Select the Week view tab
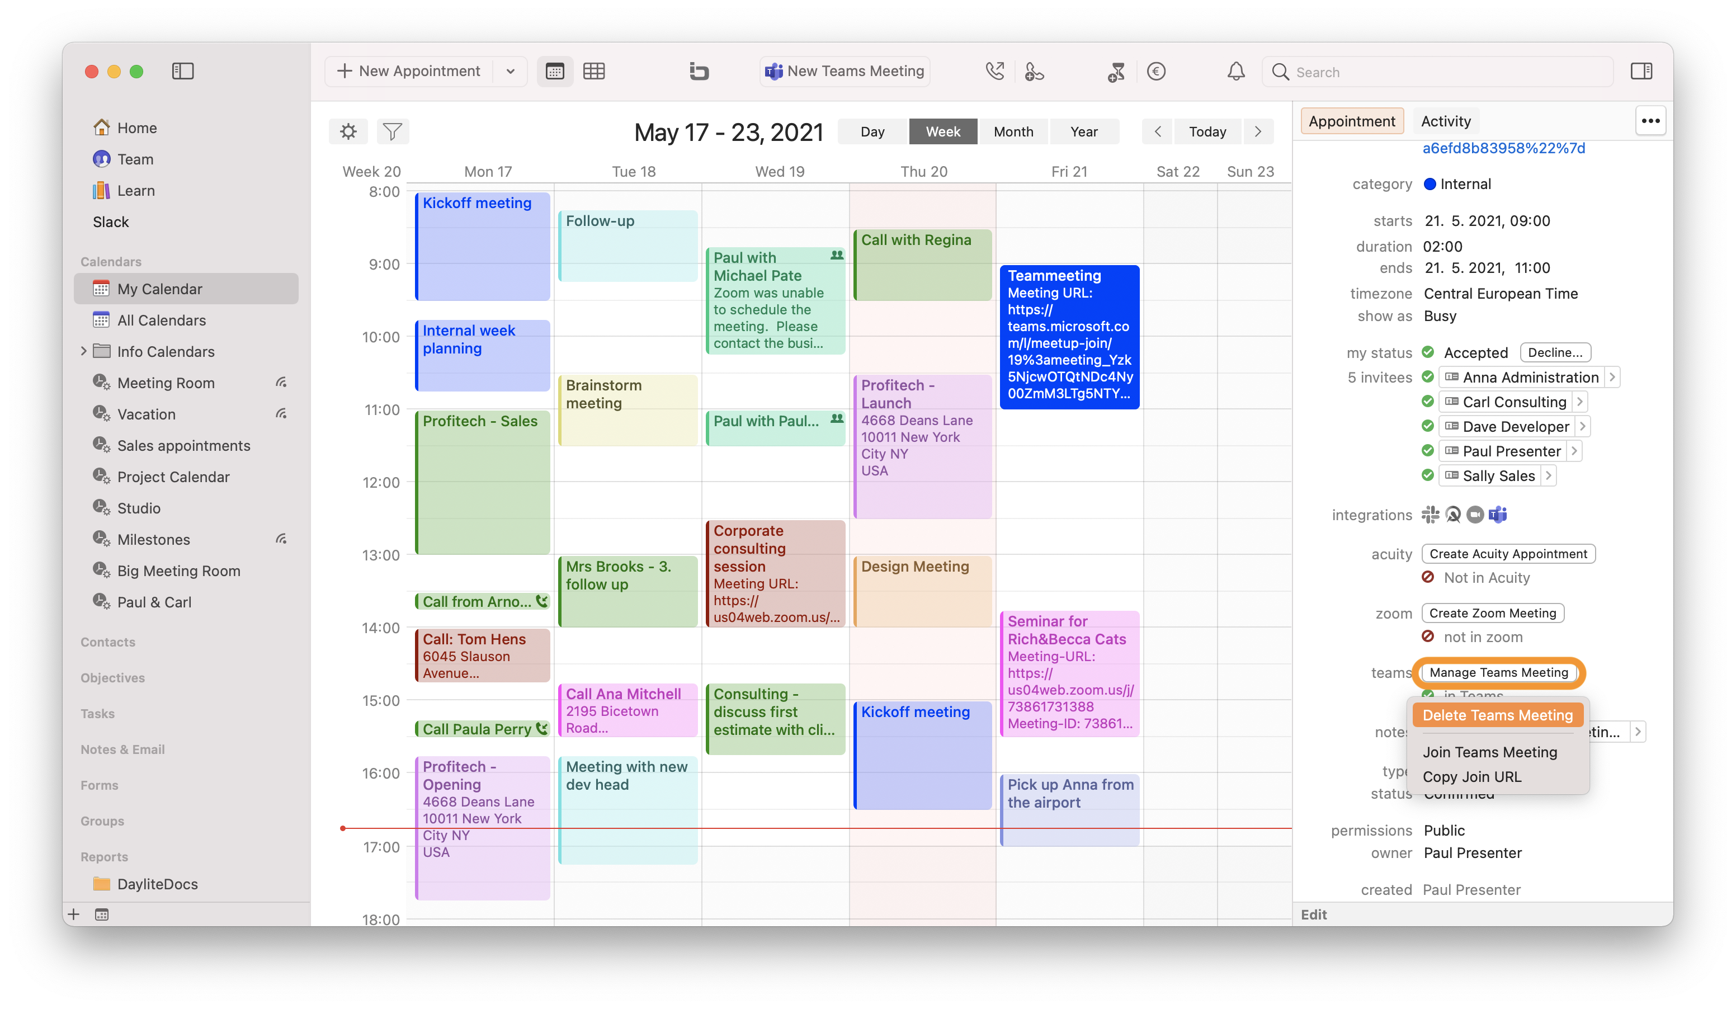 [942, 131]
